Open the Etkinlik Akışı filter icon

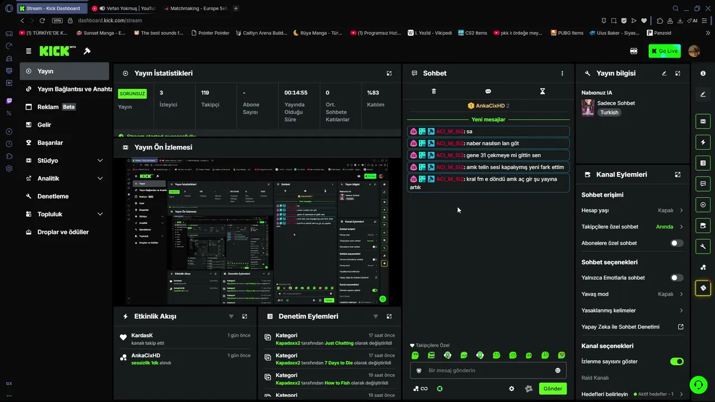pos(231,316)
